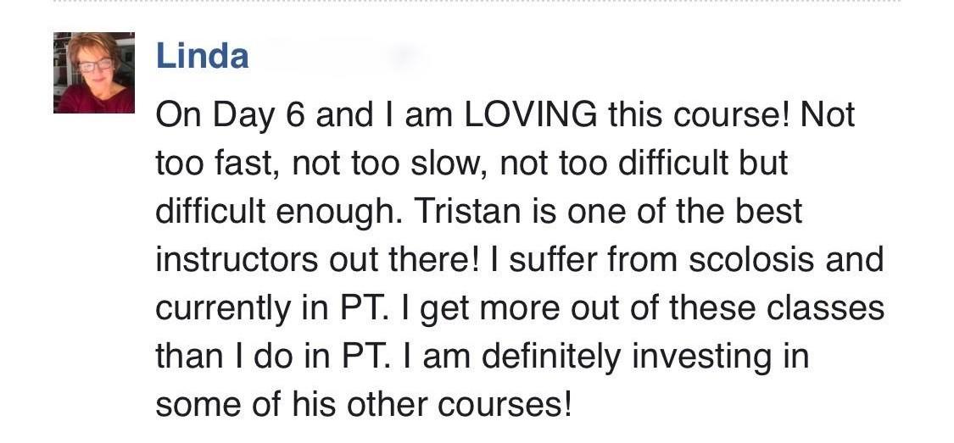Viewport: 954px width, 443px height.
Task: Click the phrase 'these classes'
Action: point(777,308)
